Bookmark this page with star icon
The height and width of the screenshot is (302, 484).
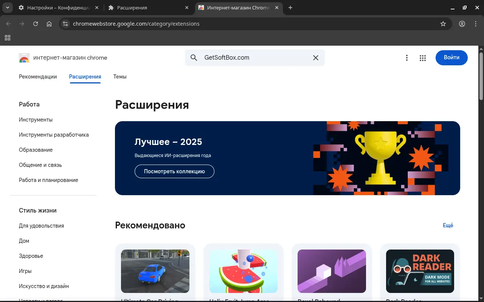(443, 24)
